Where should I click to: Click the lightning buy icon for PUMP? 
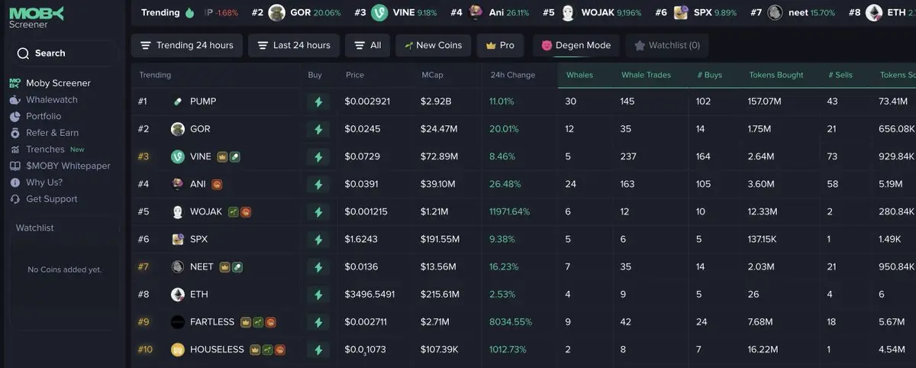tap(318, 102)
